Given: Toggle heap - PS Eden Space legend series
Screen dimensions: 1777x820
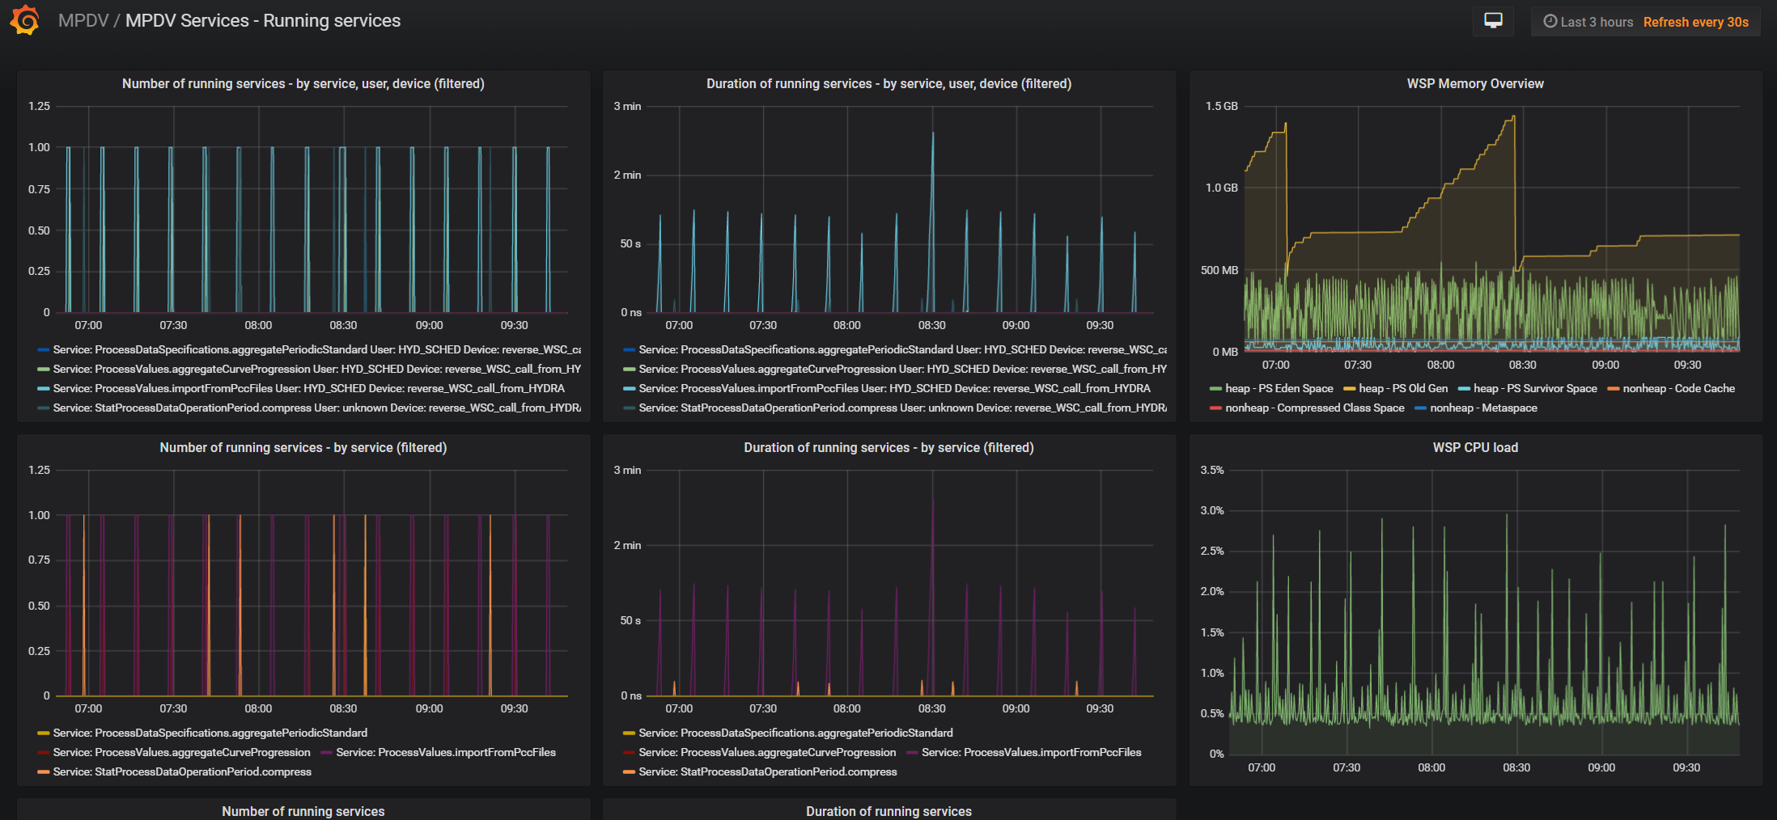Looking at the screenshot, I should tap(1279, 388).
